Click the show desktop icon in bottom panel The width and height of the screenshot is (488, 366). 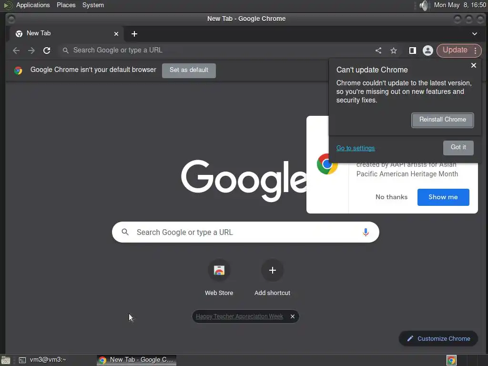pyautogui.click(x=6, y=360)
